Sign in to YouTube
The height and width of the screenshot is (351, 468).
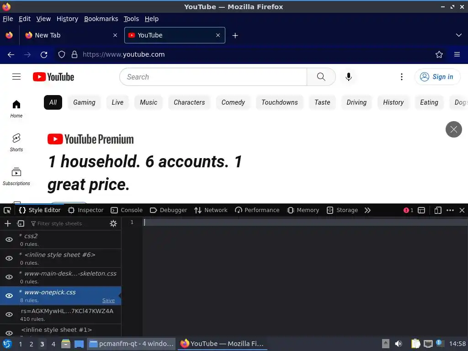pos(437,77)
